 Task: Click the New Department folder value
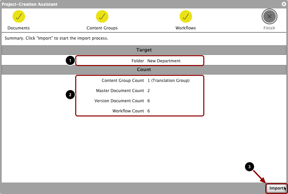point(164,61)
